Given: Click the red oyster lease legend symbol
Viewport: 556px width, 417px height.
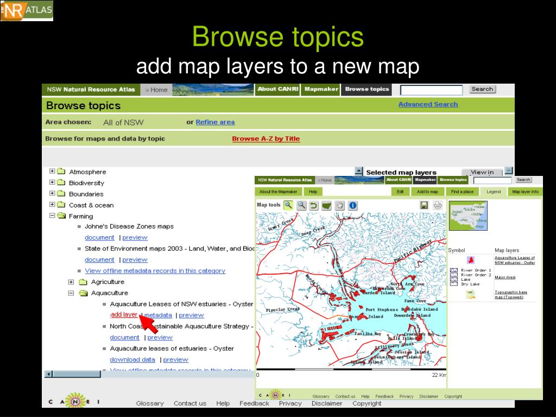Looking at the screenshot, I should 471,260.
